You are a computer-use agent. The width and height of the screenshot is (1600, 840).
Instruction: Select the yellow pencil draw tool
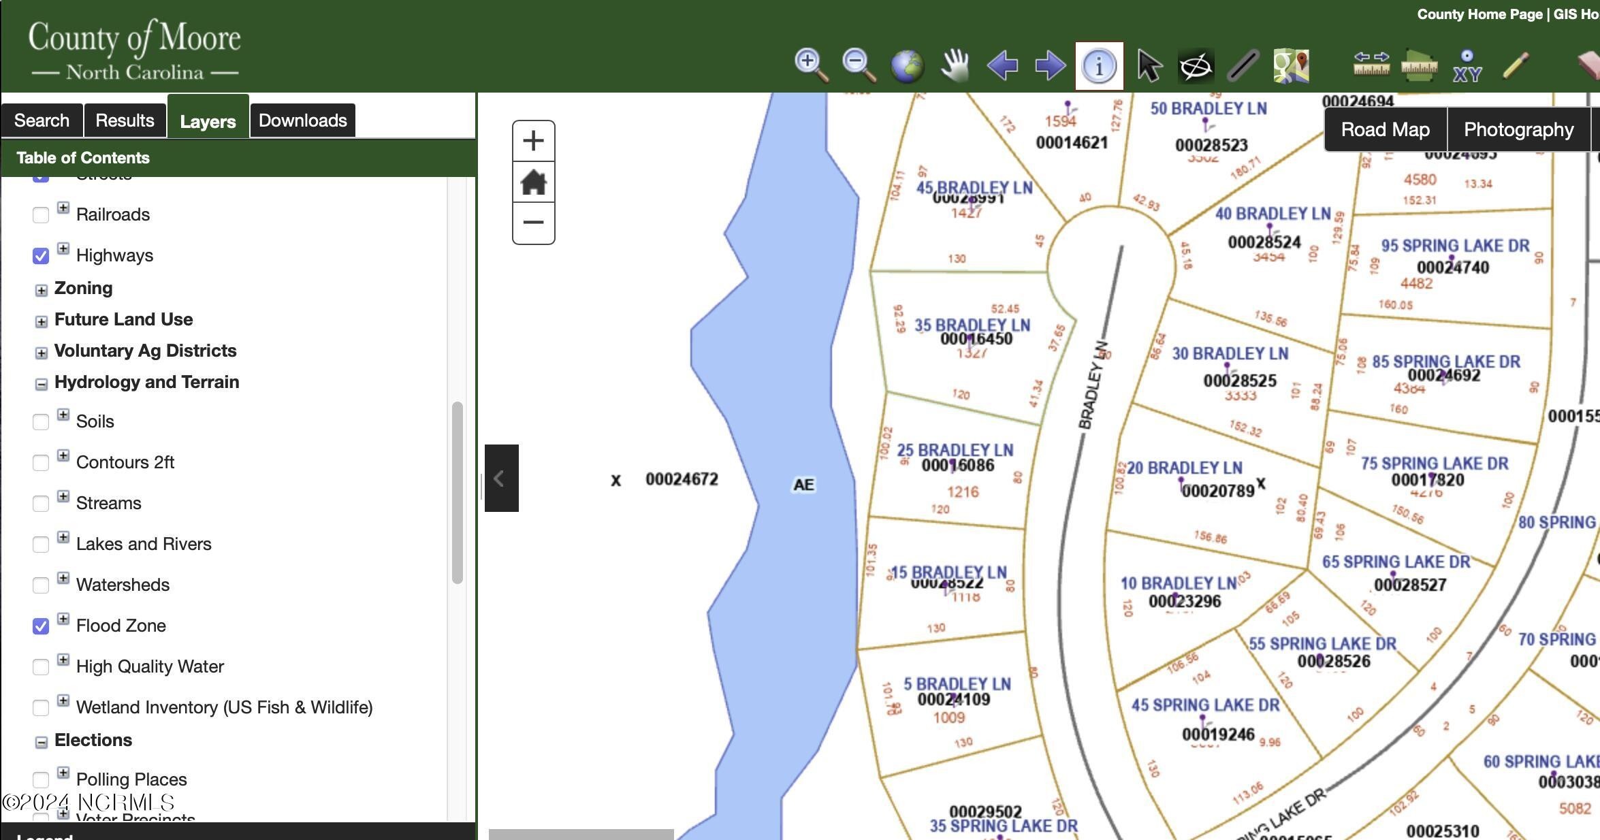[1516, 66]
